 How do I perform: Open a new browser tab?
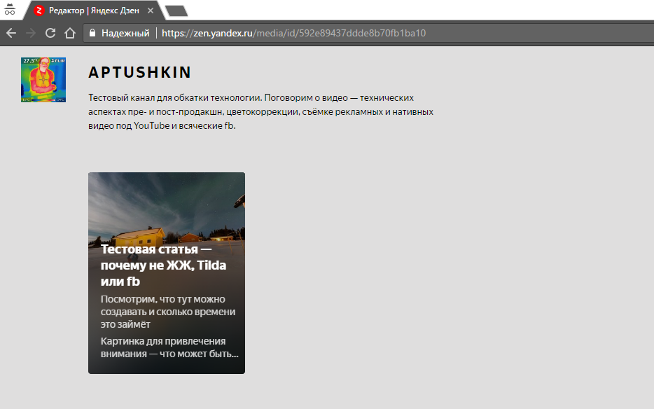176,11
